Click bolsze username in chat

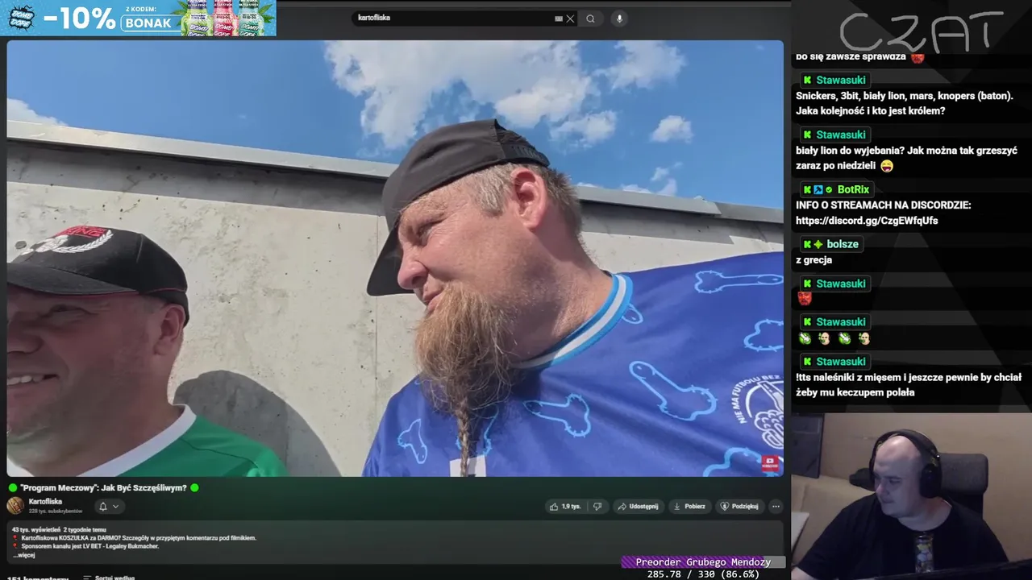[843, 244]
